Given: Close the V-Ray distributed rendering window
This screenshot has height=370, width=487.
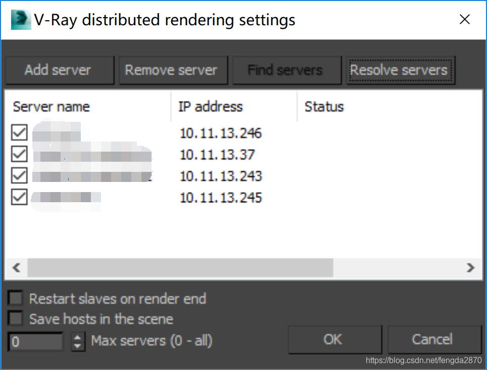Looking at the screenshot, I should tap(465, 19).
